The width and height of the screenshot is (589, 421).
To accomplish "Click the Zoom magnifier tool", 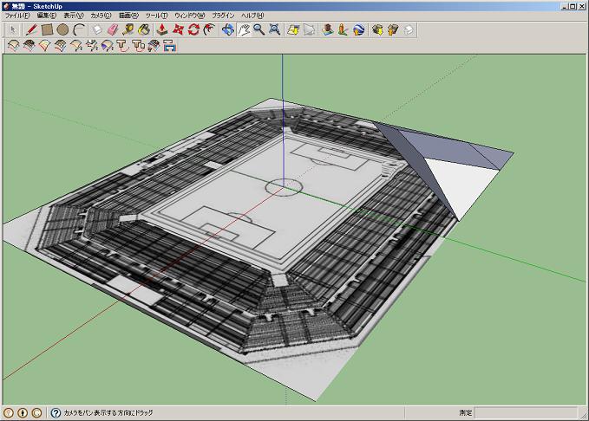I will point(259,29).
